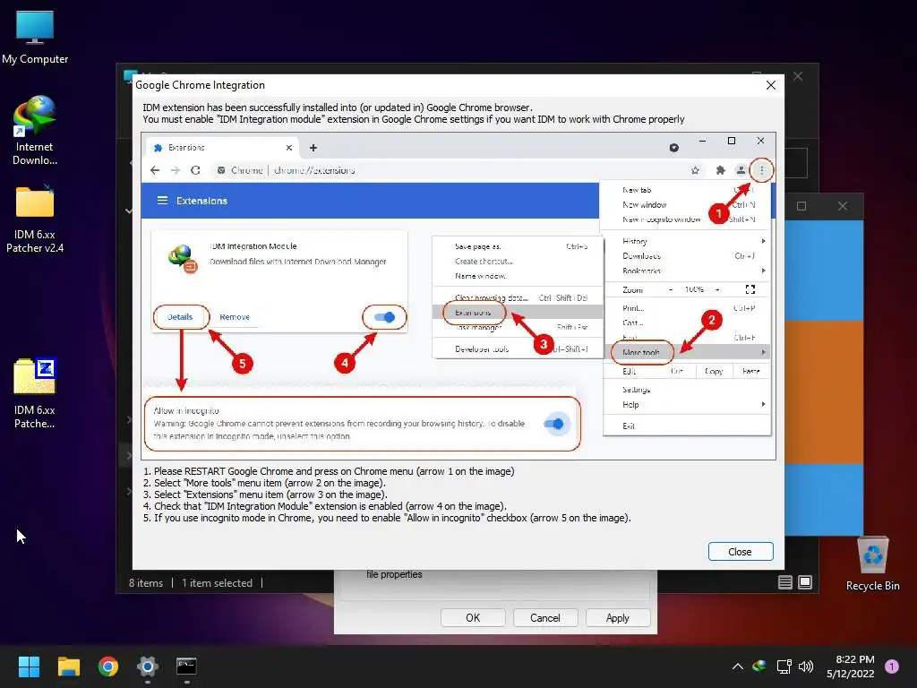The image size is (917, 688).
Task: Open the My Computer desktop icon
Action: tap(35, 38)
